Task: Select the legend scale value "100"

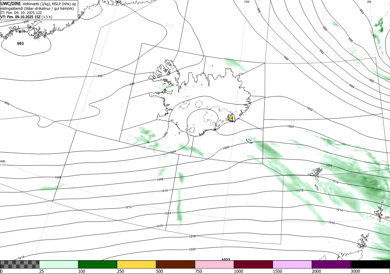Action: [82, 271]
